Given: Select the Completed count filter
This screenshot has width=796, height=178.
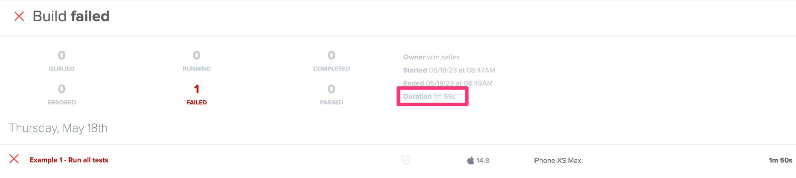Looking at the screenshot, I should click(x=332, y=61).
